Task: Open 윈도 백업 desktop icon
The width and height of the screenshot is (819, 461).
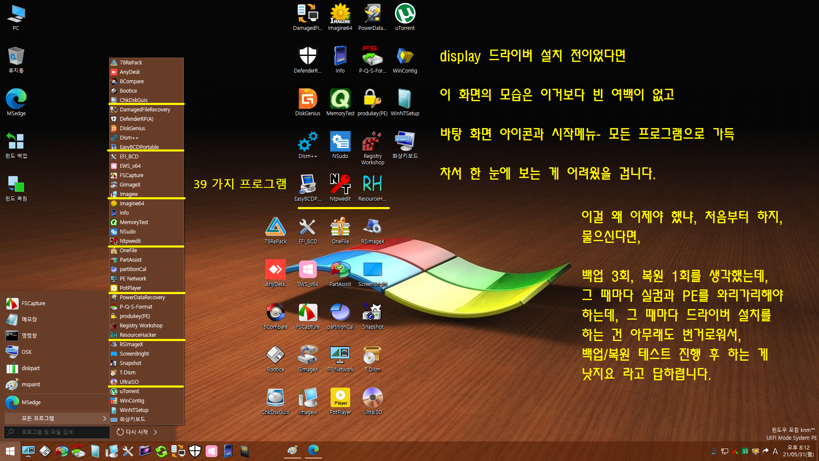Action: pos(16,145)
